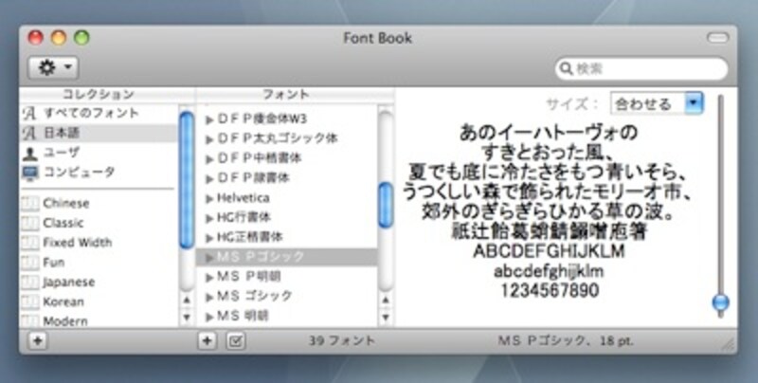Click the 検索 search field
The image size is (758, 383).
pyautogui.click(x=641, y=68)
